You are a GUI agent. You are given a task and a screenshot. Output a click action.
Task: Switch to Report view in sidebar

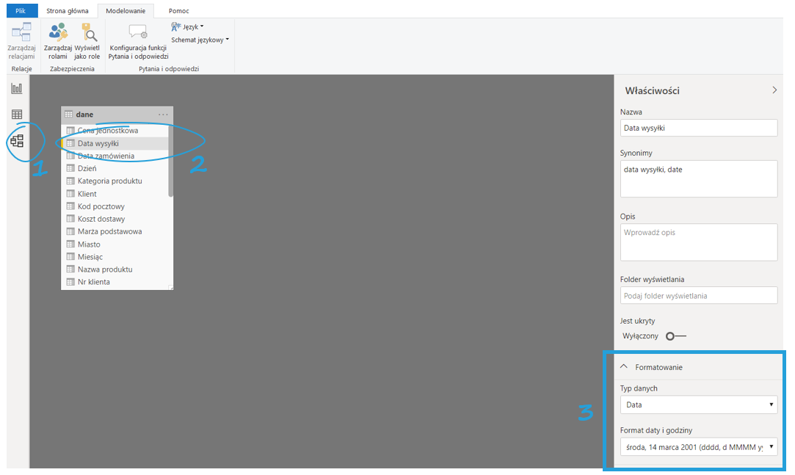(x=17, y=89)
